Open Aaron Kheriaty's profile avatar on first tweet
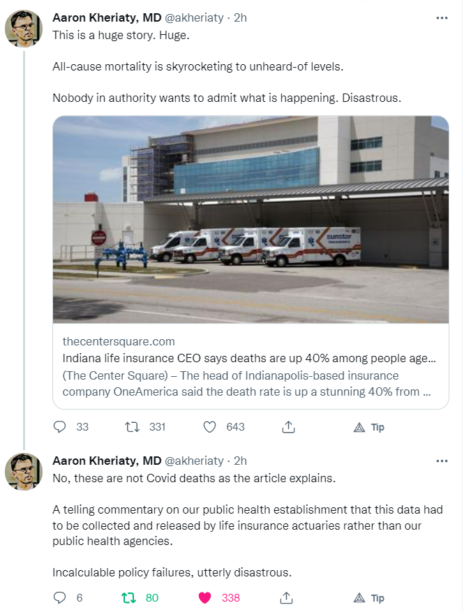 click(24, 29)
